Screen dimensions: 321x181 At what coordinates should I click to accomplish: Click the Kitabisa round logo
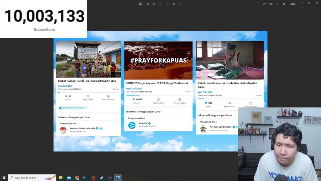(132, 125)
